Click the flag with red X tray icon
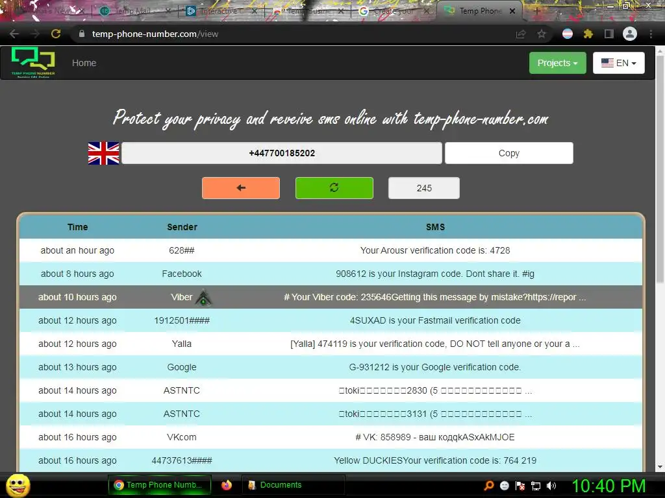The height and width of the screenshot is (498, 665). click(x=520, y=486)
